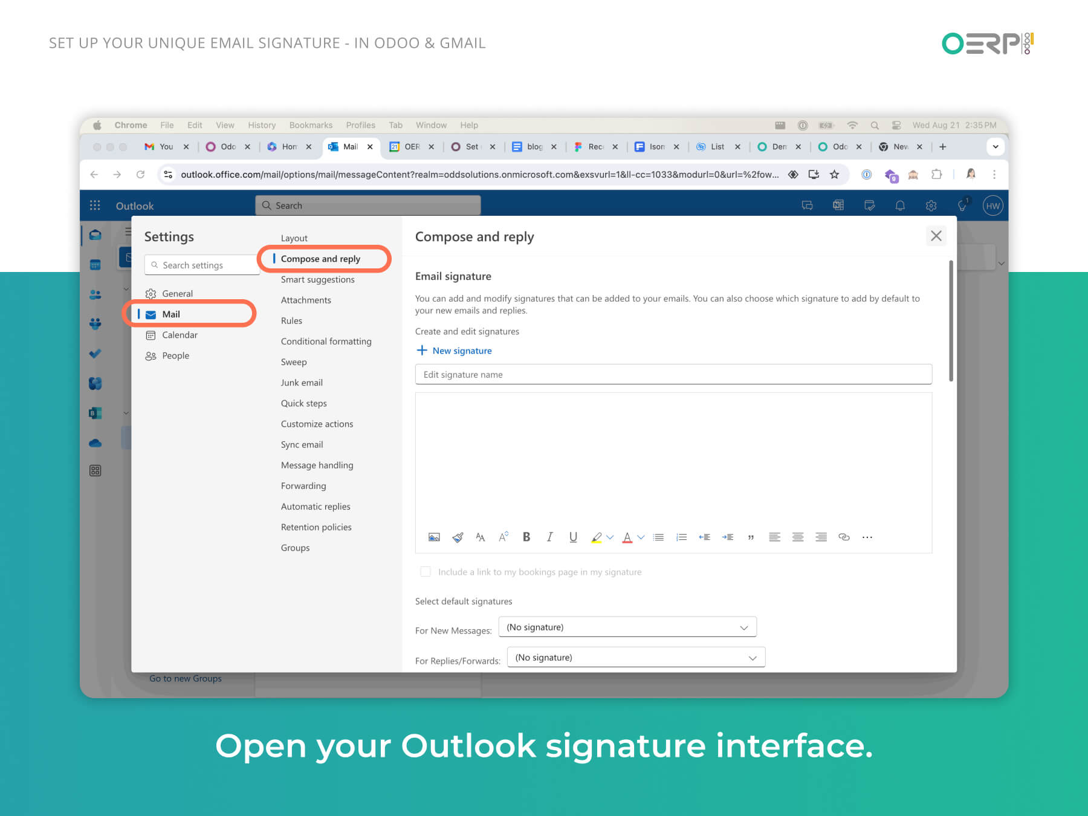The height and width of the screenshot is (816, 1088).
Task: Insert a hyperlink in the signature editor
Action: point(844,537)
